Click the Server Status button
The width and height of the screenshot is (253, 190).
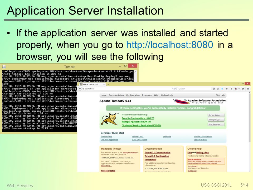(216, 115)
